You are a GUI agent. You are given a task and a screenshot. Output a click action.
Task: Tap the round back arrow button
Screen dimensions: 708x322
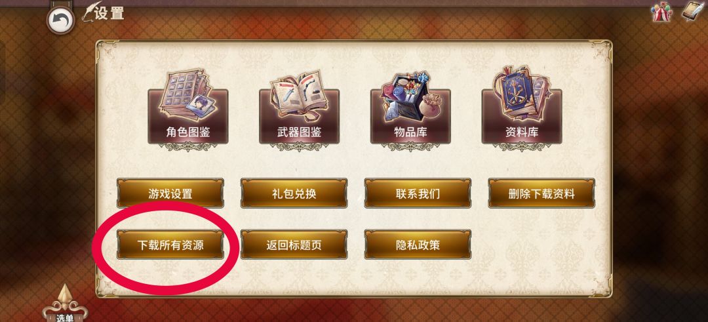click(x=60, y=20)
